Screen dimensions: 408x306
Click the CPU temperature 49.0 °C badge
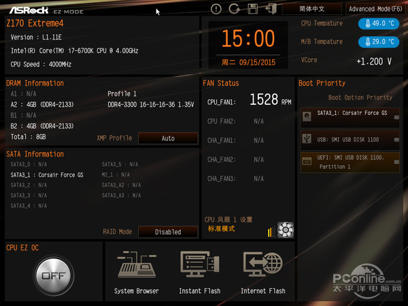pyautogui.click(x=379, y=24)
